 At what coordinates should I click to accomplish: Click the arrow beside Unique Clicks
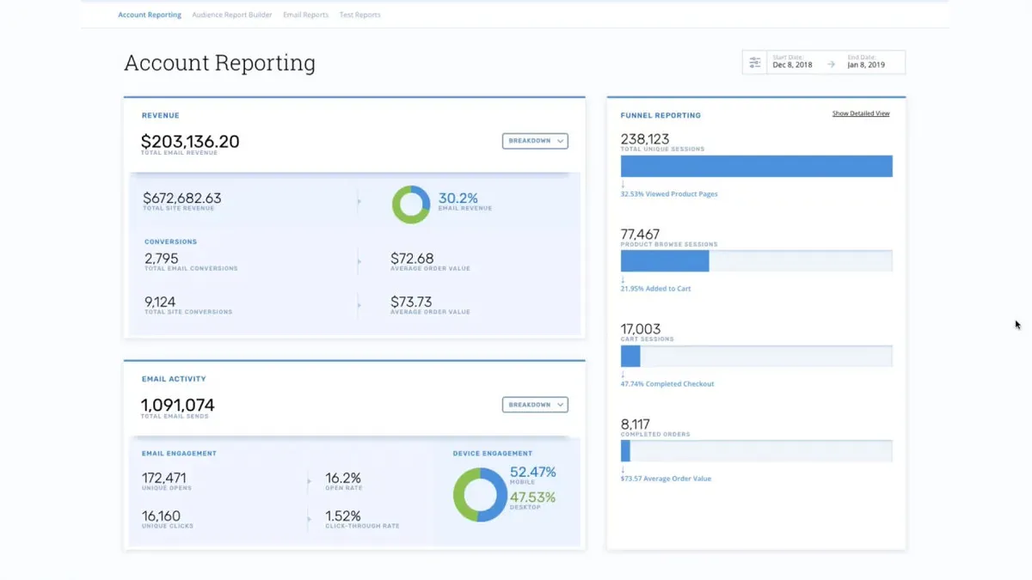[309, 519]
